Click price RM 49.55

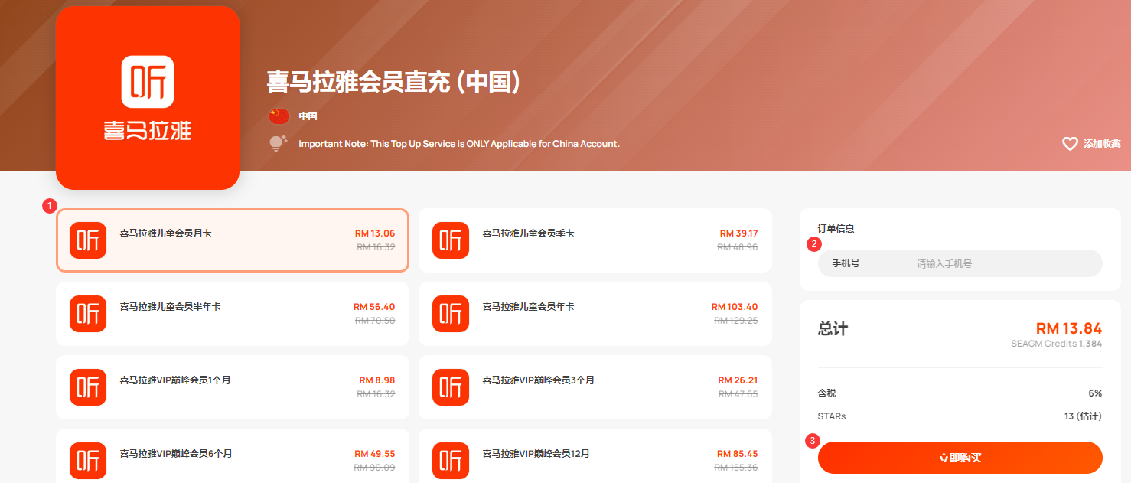pos(375,454)
